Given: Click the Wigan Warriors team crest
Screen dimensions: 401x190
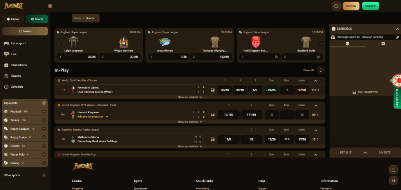Looking at the screenshot, I should point(123,42).
